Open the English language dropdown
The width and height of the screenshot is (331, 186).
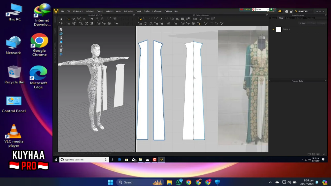pos(262,10)
